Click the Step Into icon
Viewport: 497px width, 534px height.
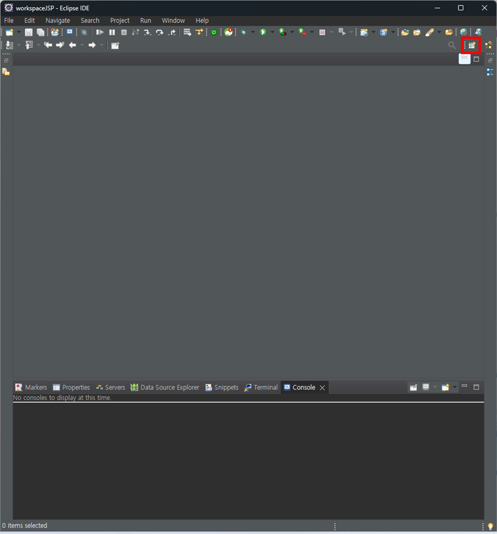click(147, 32)
